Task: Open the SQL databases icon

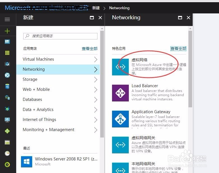Action: point(7,86)
